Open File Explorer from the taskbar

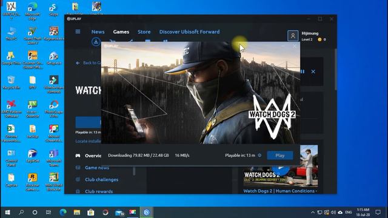(x=77, y=213)
